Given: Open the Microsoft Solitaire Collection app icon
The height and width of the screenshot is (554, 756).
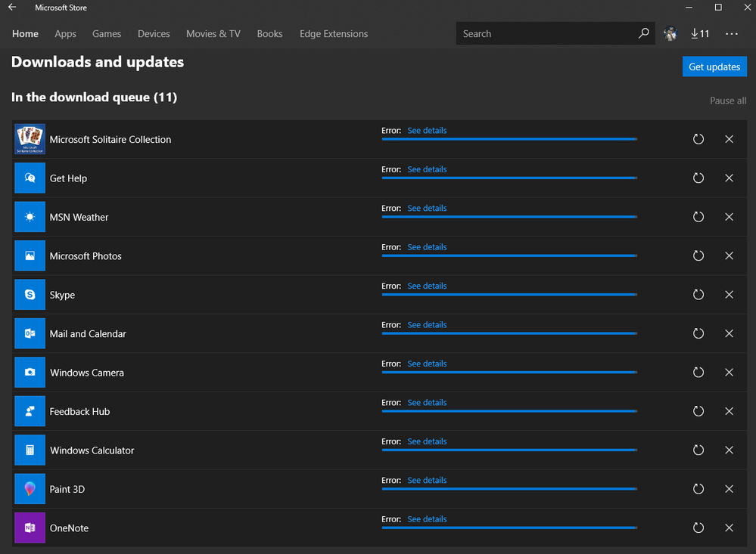Looking at the screenshot, I should (x=30, y=139).
